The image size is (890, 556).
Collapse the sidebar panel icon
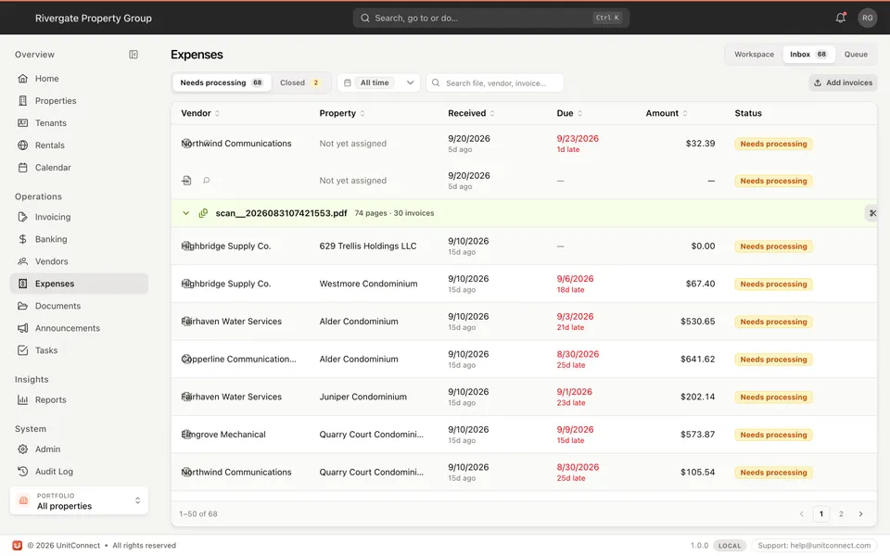(x=133, y=55)
